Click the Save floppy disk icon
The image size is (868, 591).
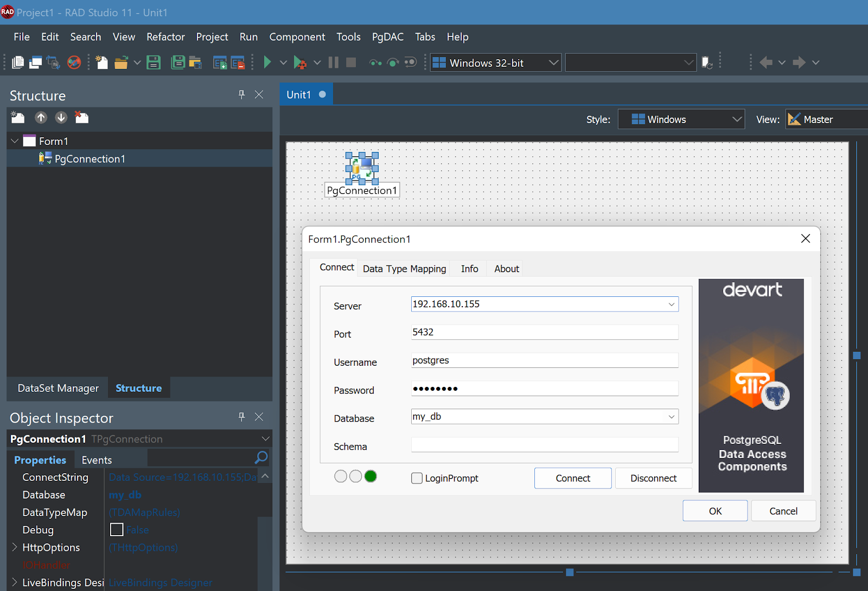154,62
